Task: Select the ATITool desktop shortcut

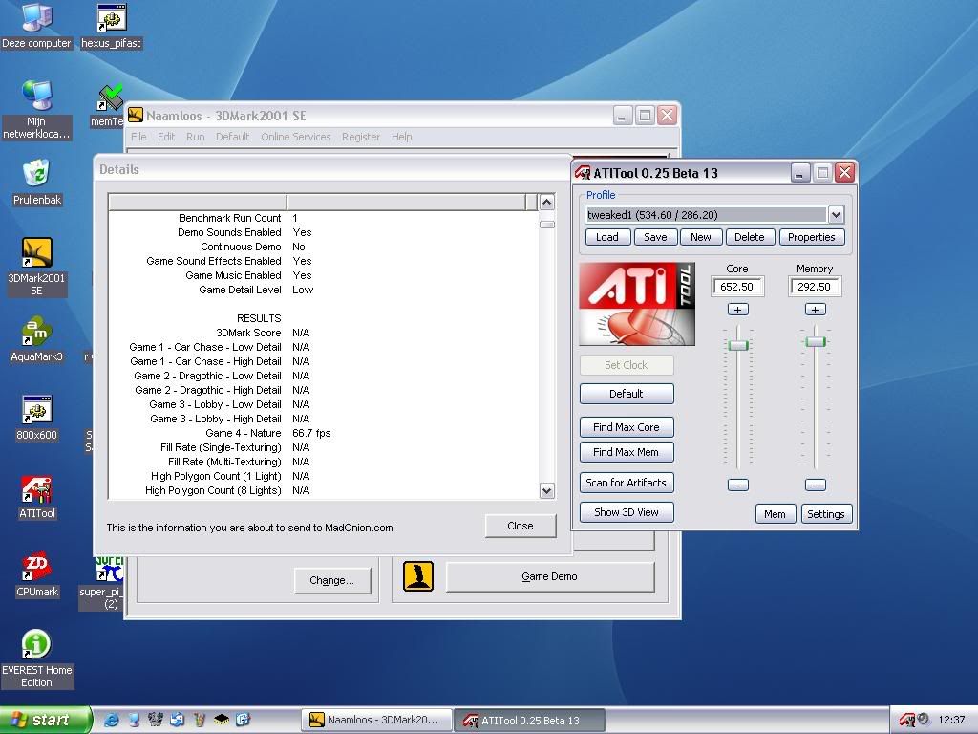Action: pyautogui.click(x=37, y=497)
